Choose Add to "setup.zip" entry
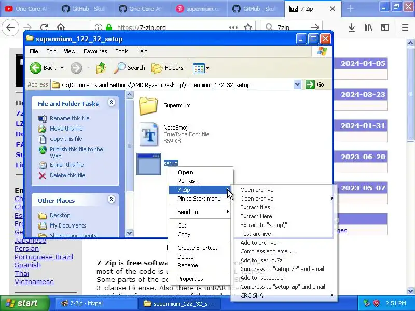 click(284, 278)
